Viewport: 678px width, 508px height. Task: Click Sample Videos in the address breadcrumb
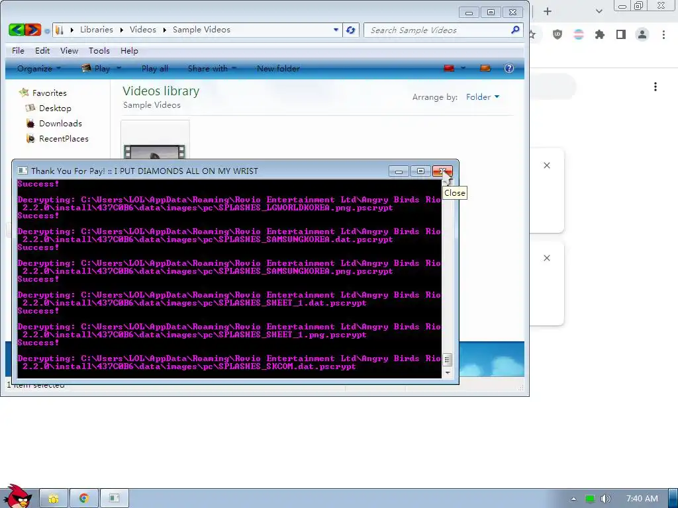pyautogui.click(x=201, y=29)
